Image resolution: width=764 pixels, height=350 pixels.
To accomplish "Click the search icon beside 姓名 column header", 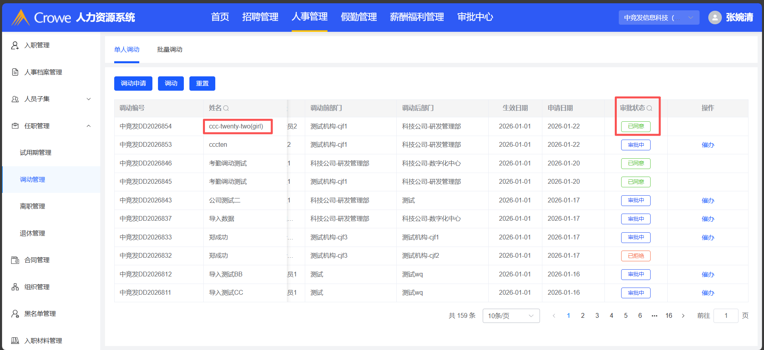I will pos(226,108).
